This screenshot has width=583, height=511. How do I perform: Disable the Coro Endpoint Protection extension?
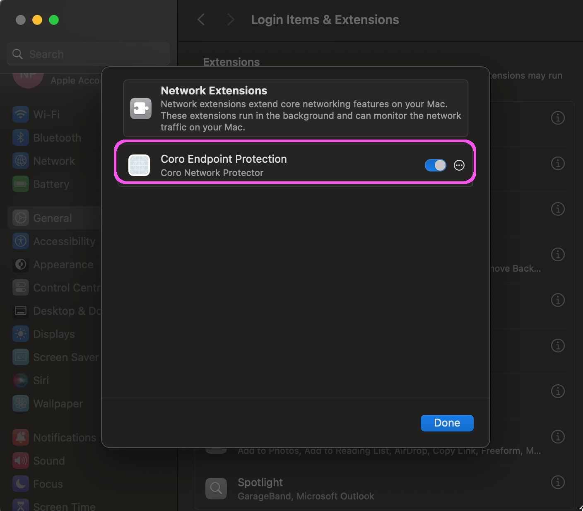(435, 165)
